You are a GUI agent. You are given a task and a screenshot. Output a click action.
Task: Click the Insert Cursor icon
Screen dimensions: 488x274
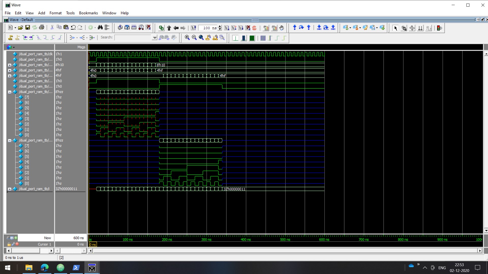tap(10, 38)
